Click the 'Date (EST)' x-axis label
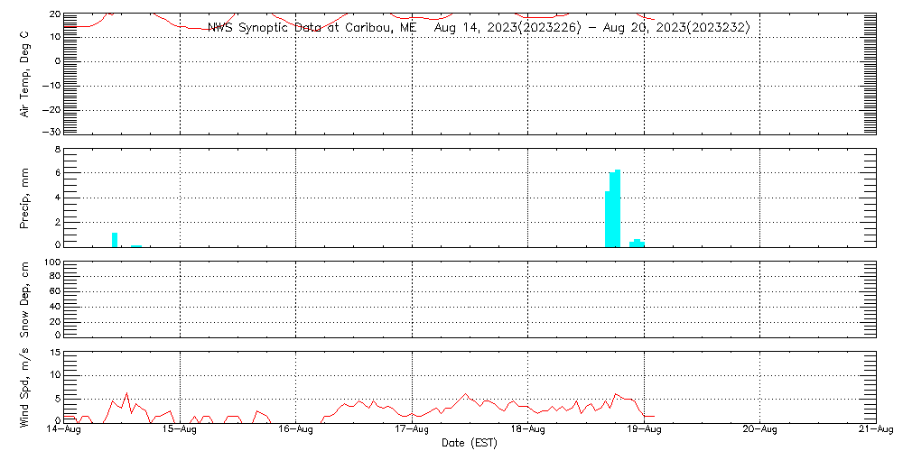The image size is (903, 451). coord(470,444)
